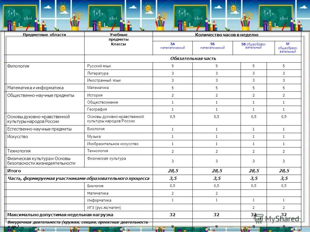Click the maximum weekly load 32 for 5А
This screenshot has width=310, height=232.
(x=172, y=215)
